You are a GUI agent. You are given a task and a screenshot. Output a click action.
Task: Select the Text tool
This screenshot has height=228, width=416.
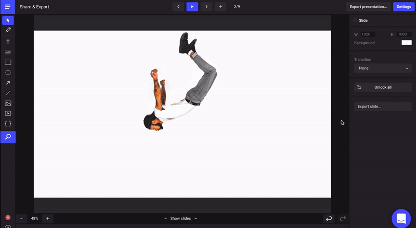tap(8, 42)
